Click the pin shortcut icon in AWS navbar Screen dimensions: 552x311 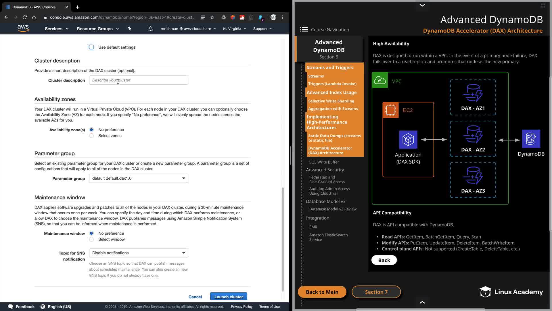(x=129, y=29)
